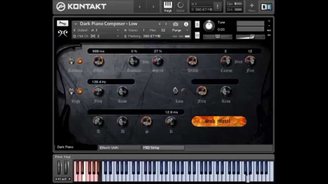
Task: Load previous instrument with the header's left arrow
Action: pyautogui.click(x=159, y=24)
